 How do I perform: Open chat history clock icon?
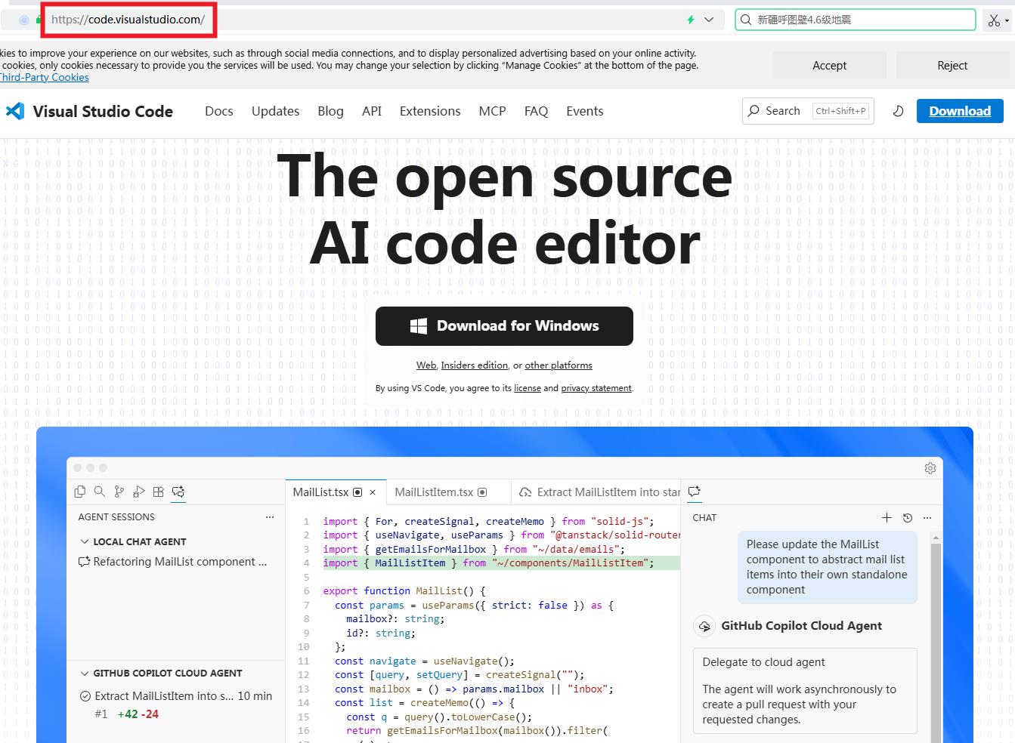point(908,517)
